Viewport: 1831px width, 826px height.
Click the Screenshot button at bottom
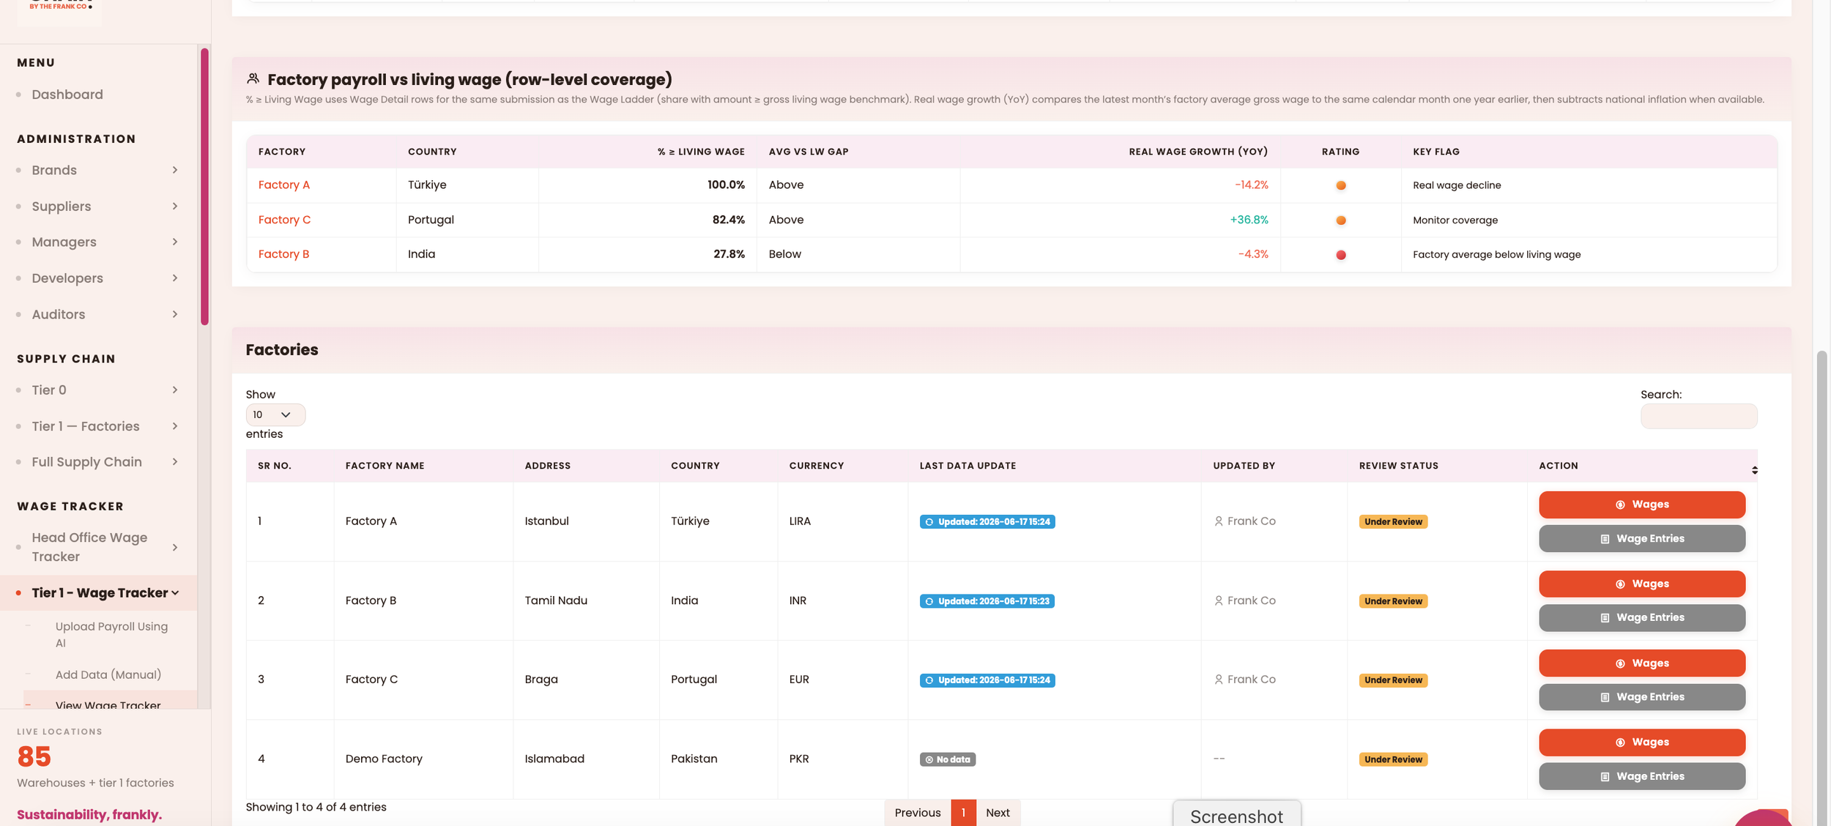1236,815
